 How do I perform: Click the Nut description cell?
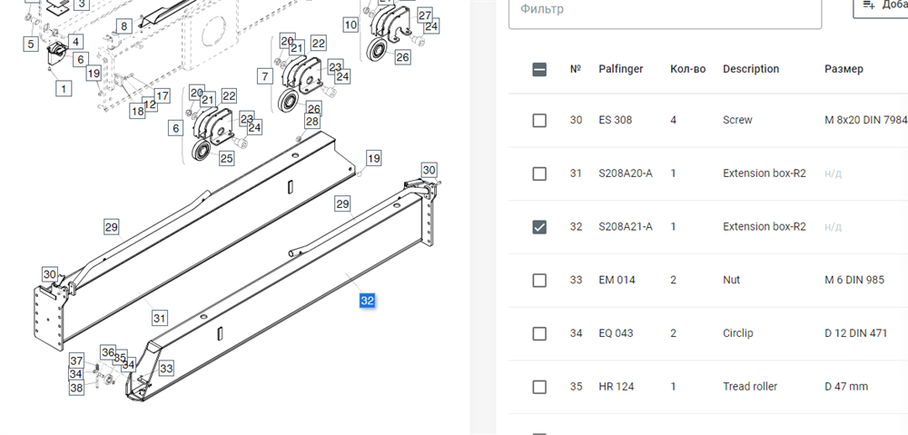731,280
